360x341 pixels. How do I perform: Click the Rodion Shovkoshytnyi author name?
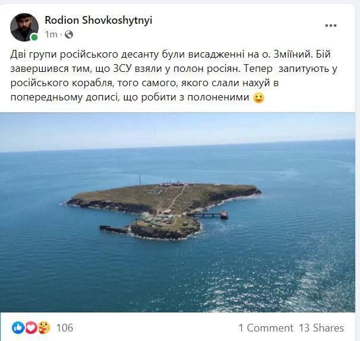tap(98, 20)
